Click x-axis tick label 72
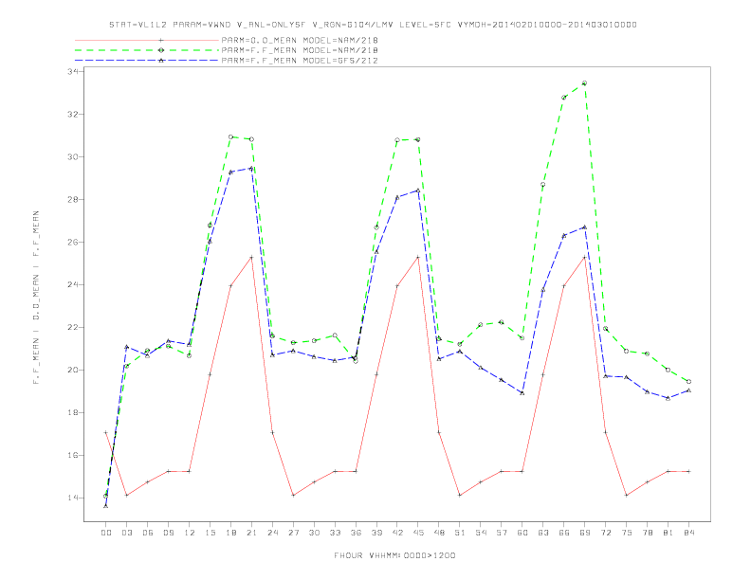 pos(605,533)
